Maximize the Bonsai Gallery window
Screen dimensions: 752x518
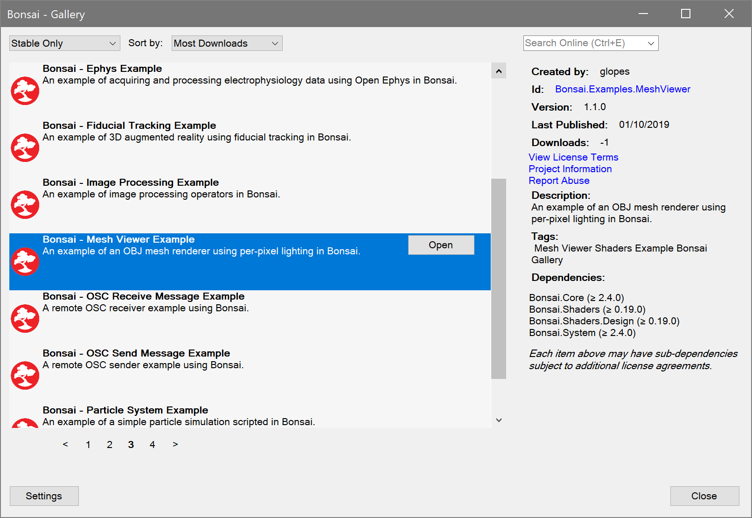pyautogui.click(x=686, y=14)
